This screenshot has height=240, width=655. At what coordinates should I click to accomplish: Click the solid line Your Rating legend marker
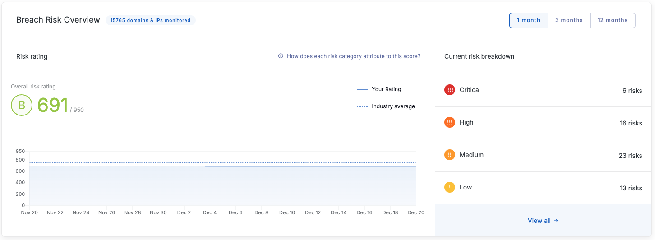(363, 89)
